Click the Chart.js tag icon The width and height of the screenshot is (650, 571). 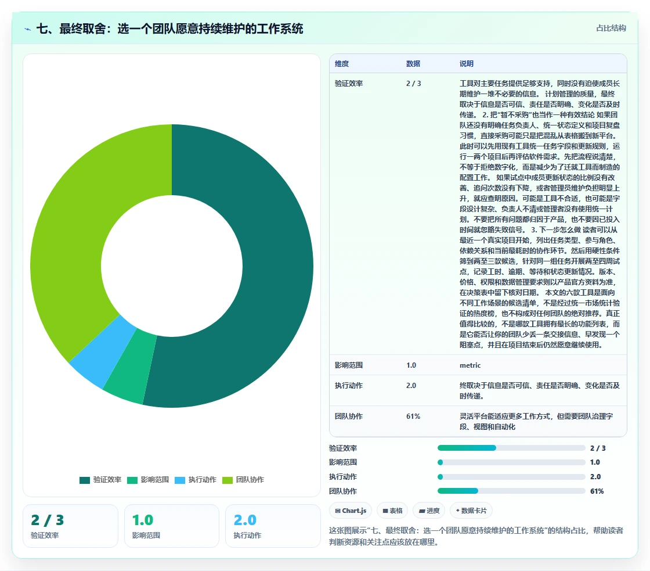click(337, 511)
